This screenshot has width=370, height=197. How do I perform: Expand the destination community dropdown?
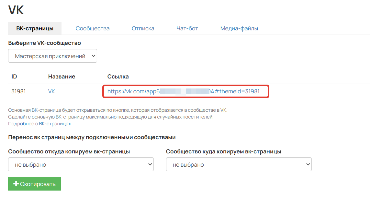[239, 164]
